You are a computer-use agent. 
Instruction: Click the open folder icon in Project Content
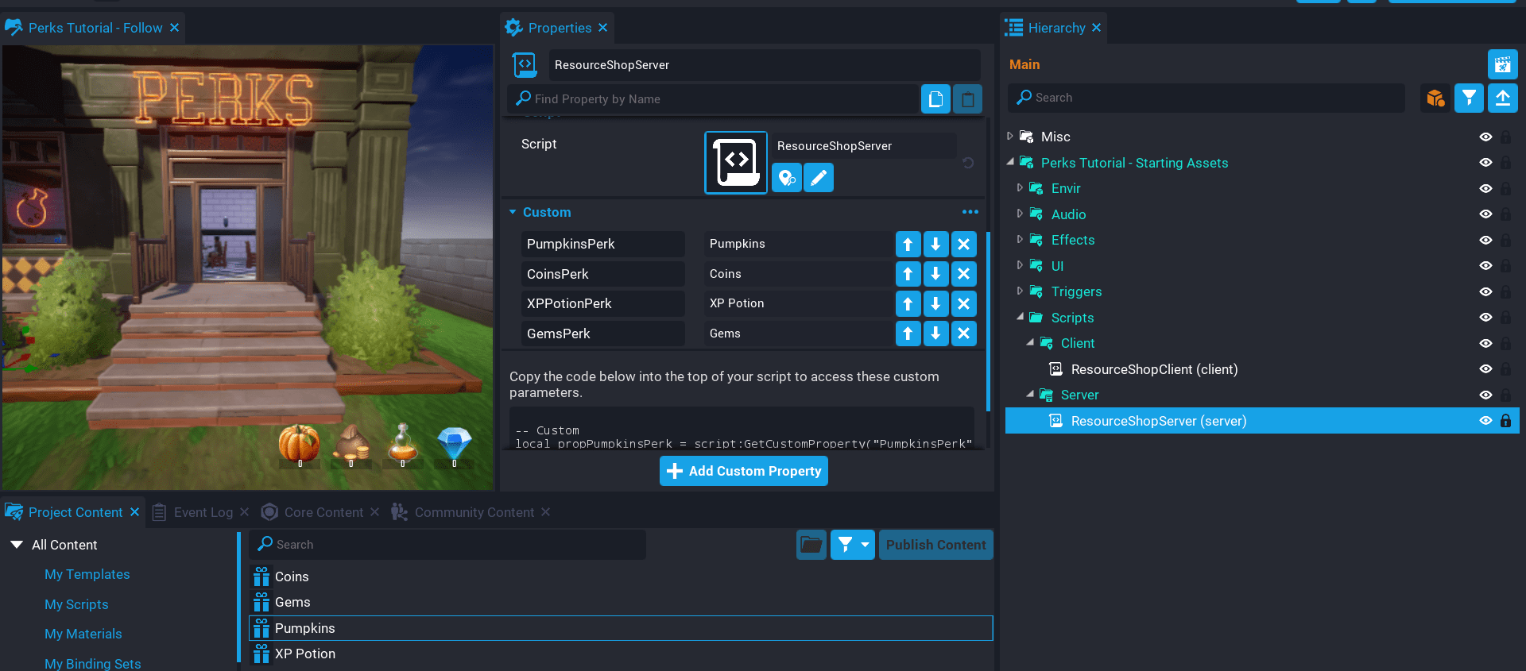[811, 545]
